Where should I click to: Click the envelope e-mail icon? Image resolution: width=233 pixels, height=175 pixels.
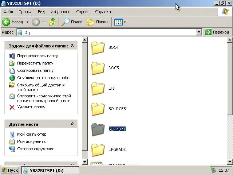12,96
